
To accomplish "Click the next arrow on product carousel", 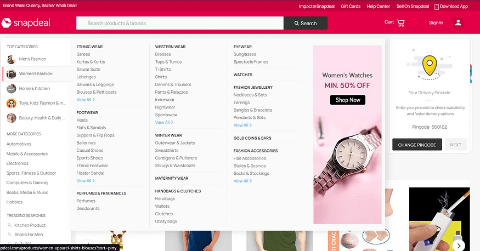I will (459, 246).
